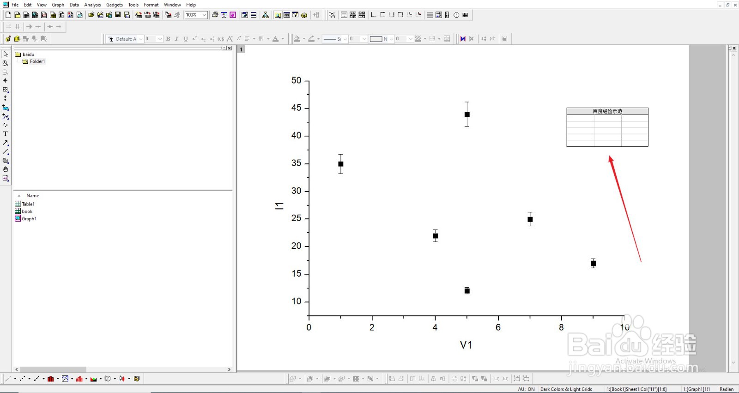The width and height of the screenshot is (739, 393).
Task: Click the Underline formatting icon
Action: (x=186, y=39)
